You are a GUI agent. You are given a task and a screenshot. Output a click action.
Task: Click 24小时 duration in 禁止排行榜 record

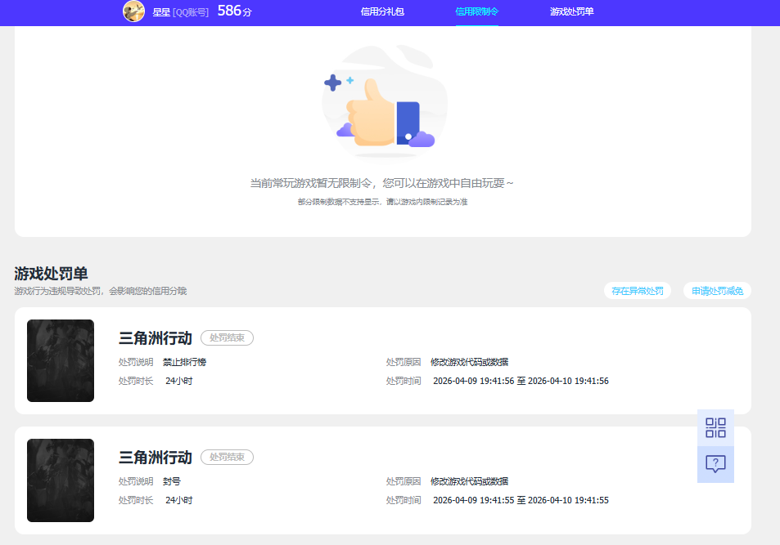179,381
